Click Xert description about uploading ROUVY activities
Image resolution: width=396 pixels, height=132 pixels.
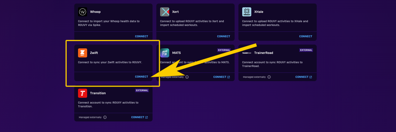click(x=192, y=23)
